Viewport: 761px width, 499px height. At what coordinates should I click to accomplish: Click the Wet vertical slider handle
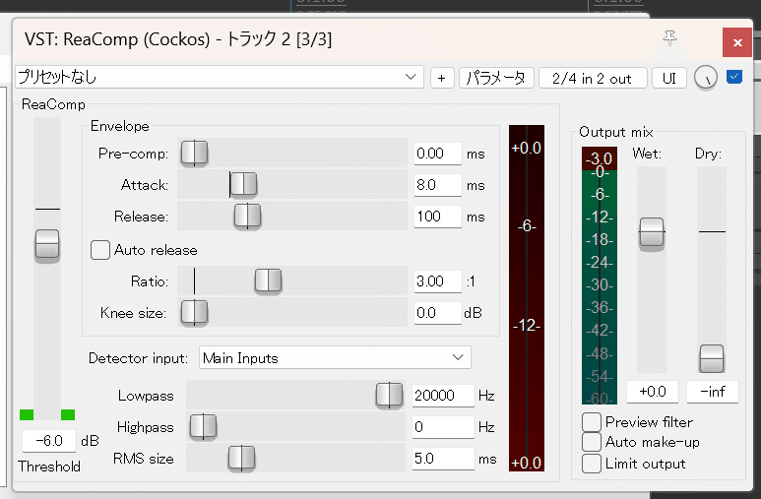(x=652, y=233)
